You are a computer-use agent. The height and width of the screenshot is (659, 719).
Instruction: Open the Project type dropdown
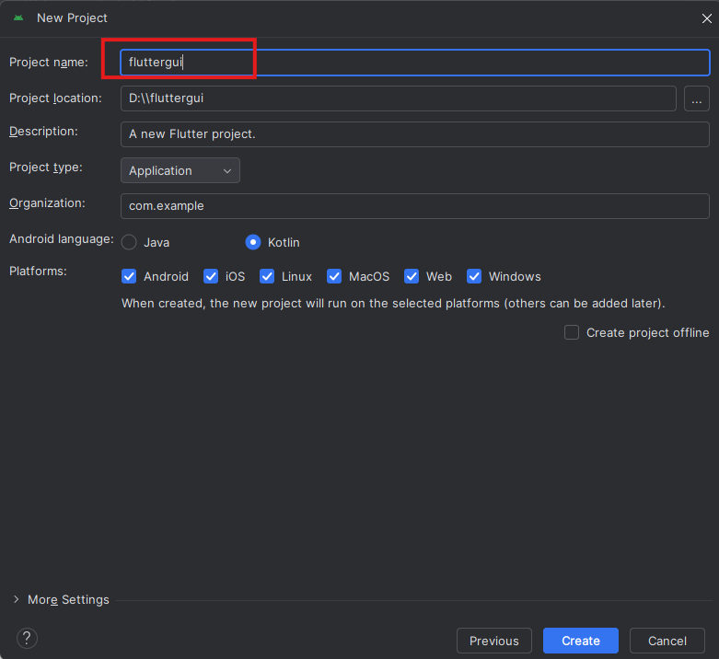(x=180, y=170)
